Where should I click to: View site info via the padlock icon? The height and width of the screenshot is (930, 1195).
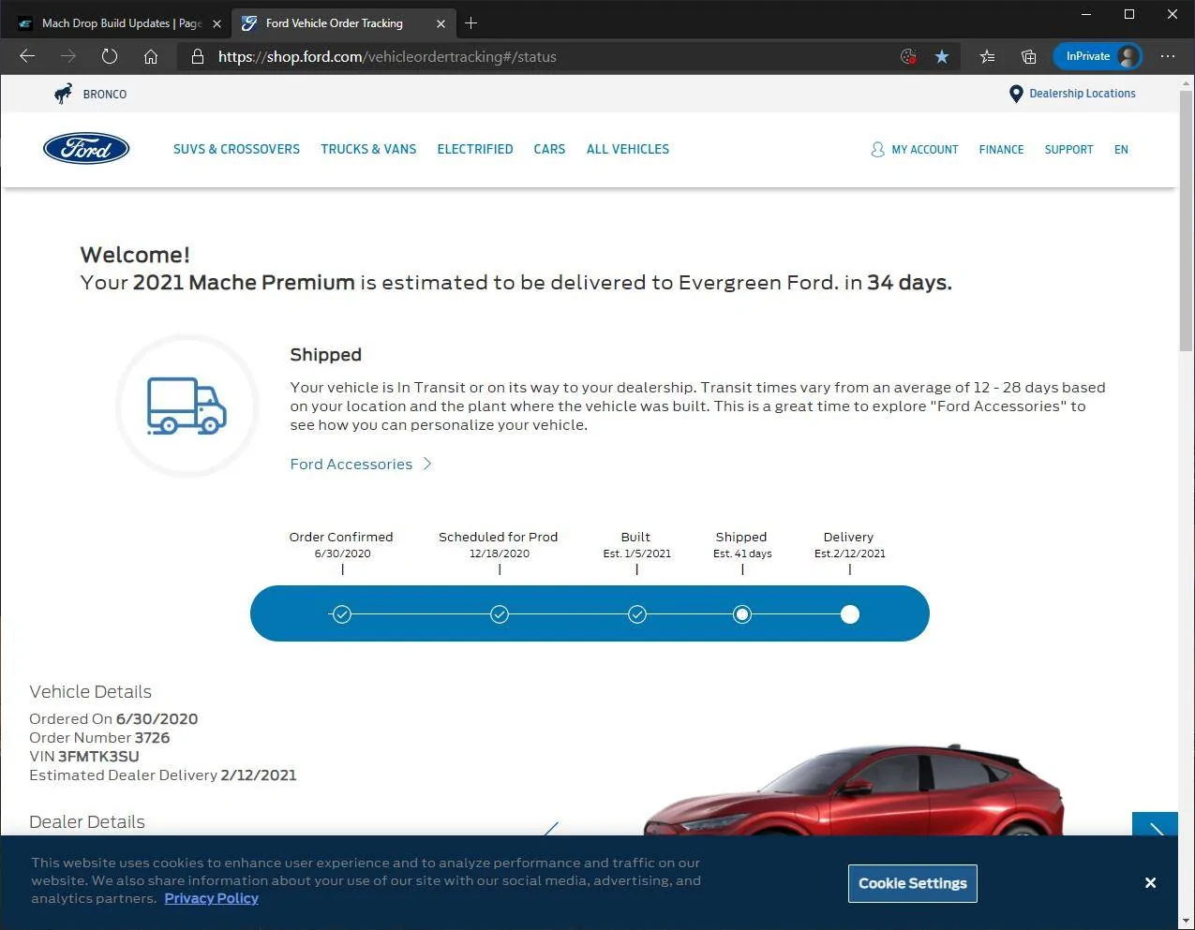[197, 56]
